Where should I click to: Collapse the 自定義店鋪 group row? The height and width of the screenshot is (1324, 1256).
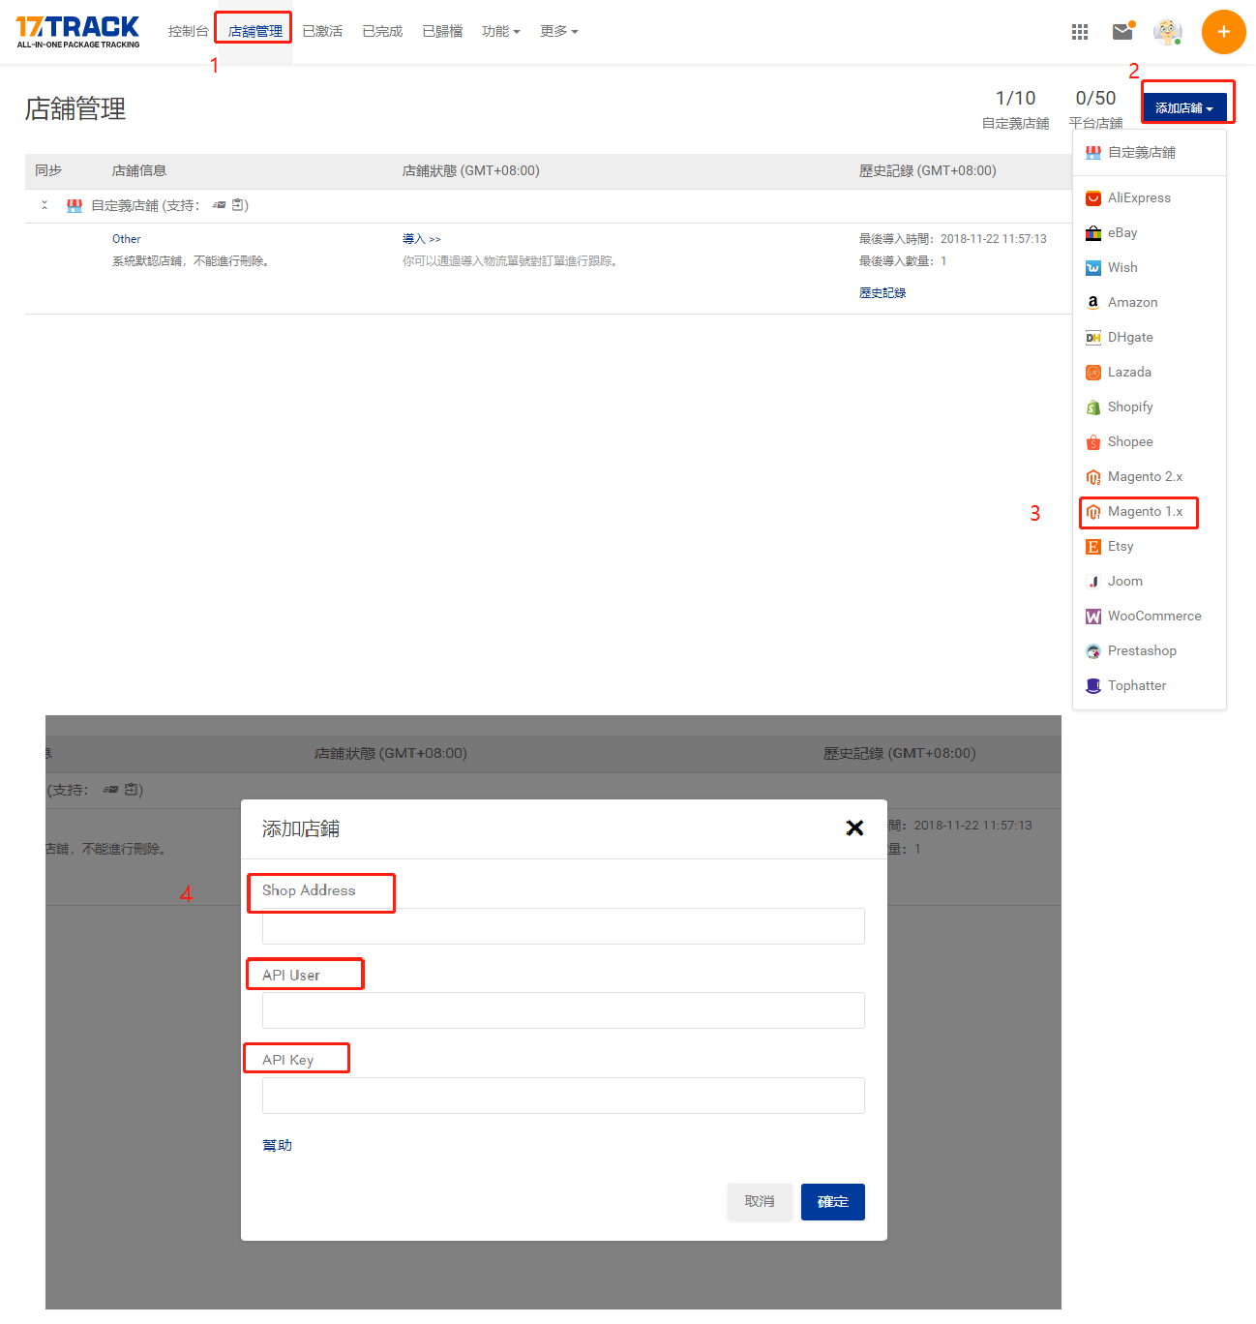click(x=45, y=205)
